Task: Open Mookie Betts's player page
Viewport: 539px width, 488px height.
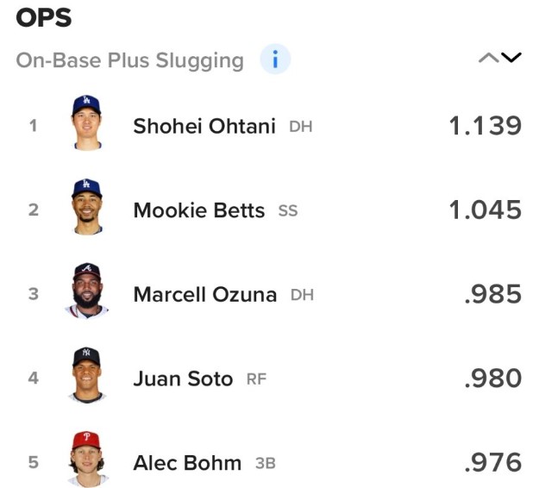Action: click(x=199, y=210)
